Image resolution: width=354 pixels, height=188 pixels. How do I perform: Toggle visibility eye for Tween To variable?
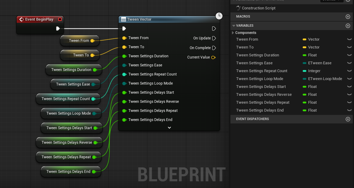click(x=349, y=47)
